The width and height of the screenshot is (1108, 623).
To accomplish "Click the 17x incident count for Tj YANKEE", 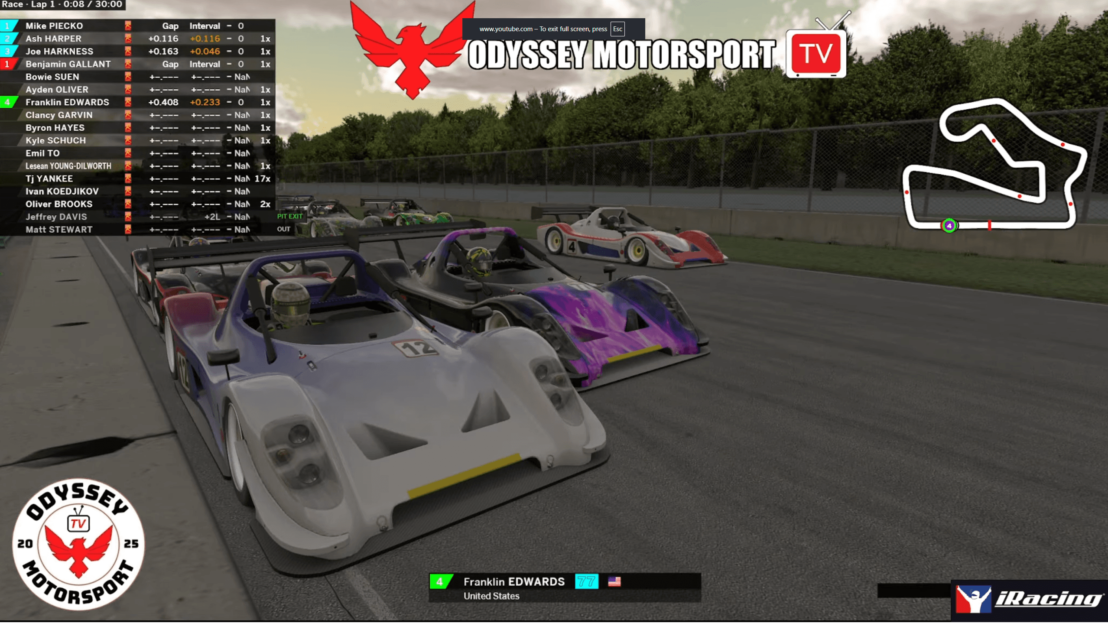I will (263, 178).
